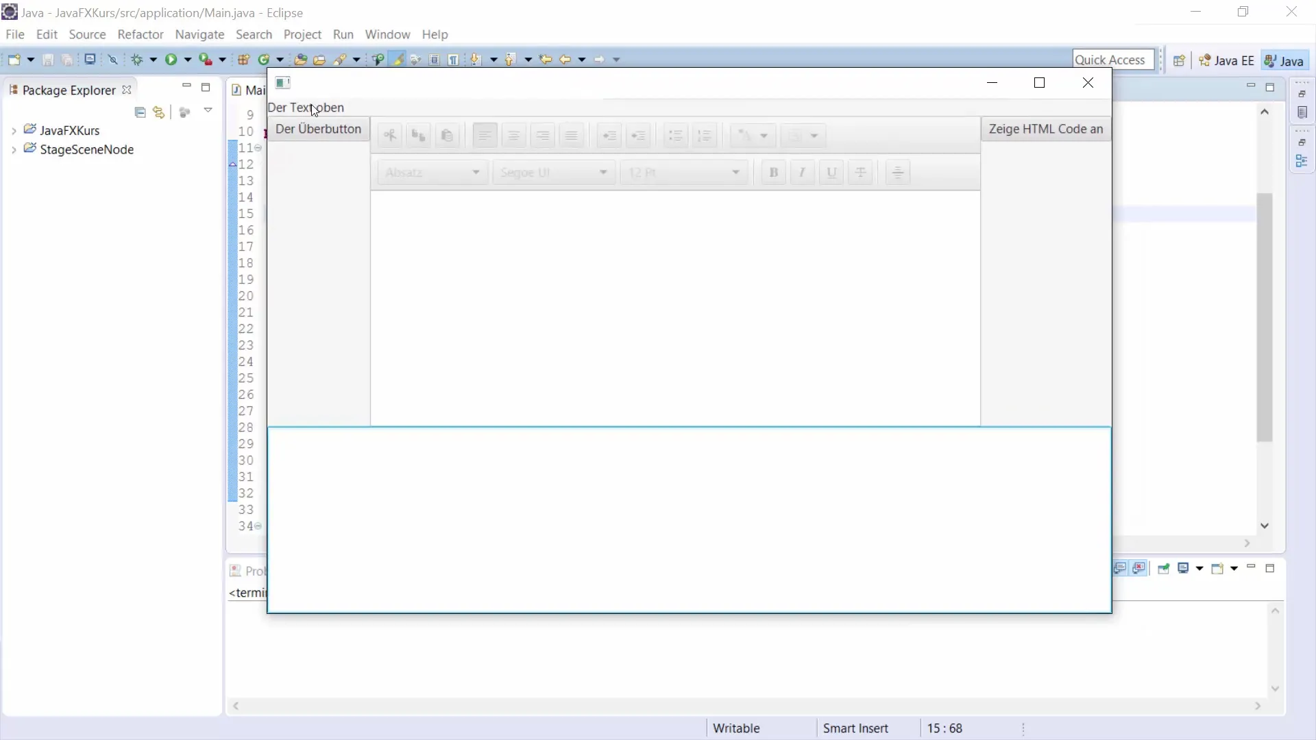Toggle Show Whitespace Characters pilcrow icon
This screenshot has height=740, width=1316.
coord(453,60)
